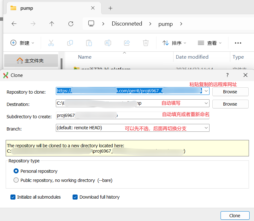Select Personal repository radio button
The width and height of the screenshot is (254, 221).
pos(16,171)
